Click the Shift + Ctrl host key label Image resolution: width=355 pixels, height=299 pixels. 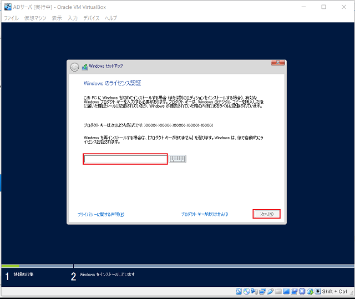[x=334, y=292]
